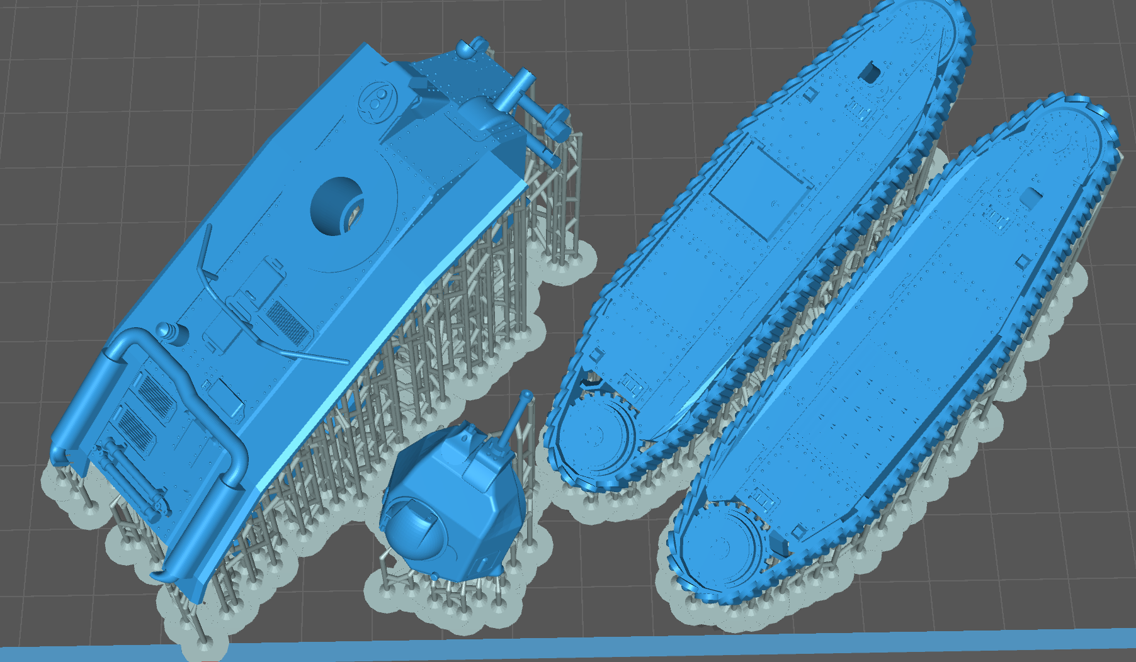This screenshot has height=662, width=1136.
Task: Click the circular emblem on hull front
Action: tap(377, 99)
